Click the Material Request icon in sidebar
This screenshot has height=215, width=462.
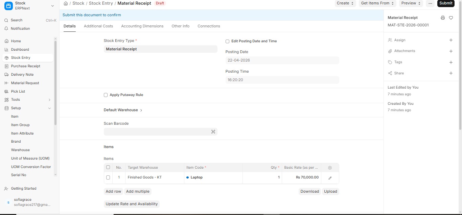coord(6,83)
